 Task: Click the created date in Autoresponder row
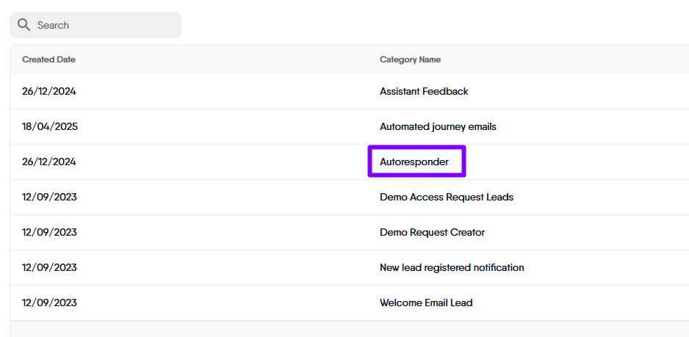coord(49,162)
